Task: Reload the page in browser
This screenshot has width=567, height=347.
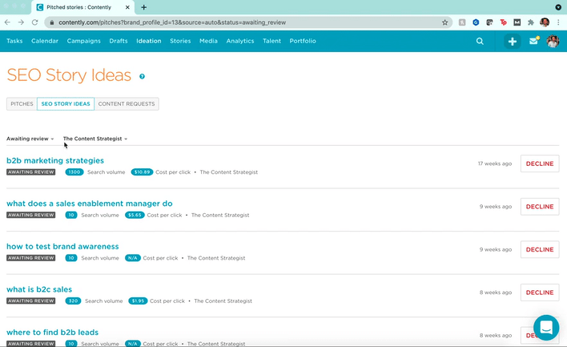Action: [x=34, y=22]
